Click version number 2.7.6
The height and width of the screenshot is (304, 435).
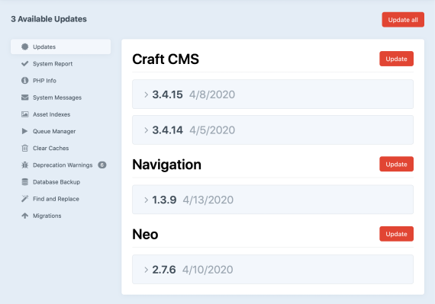(x=164, y=270)
